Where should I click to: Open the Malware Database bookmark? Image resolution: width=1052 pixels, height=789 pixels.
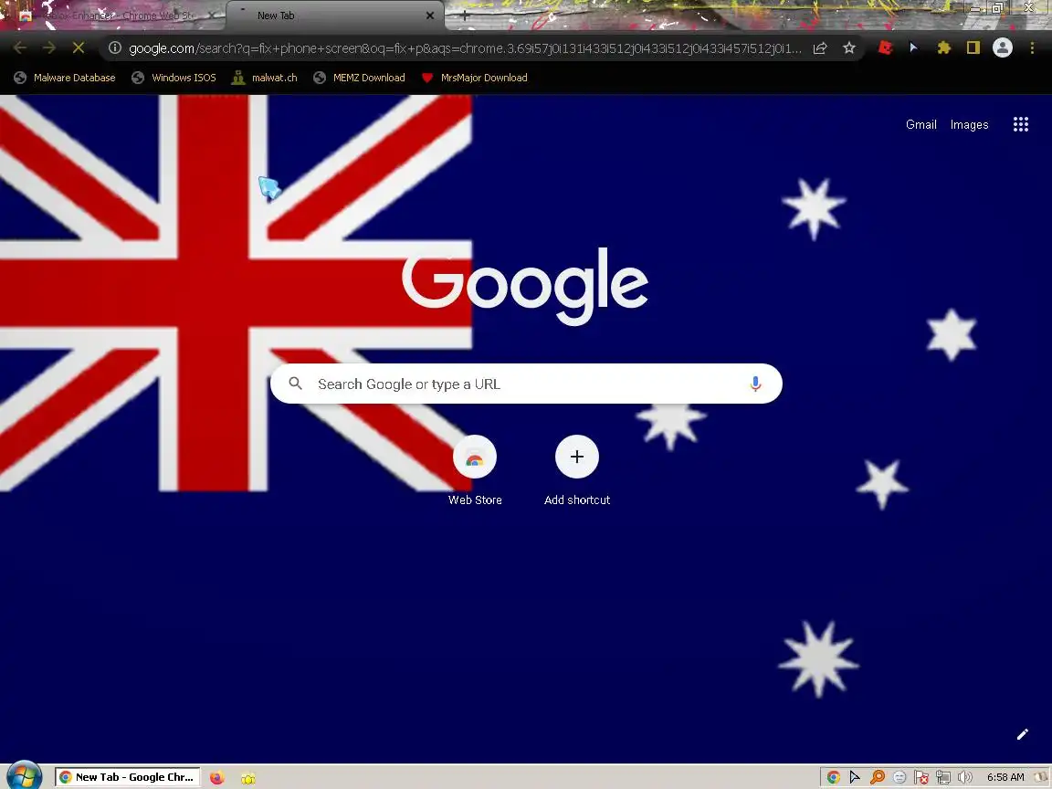65,78
